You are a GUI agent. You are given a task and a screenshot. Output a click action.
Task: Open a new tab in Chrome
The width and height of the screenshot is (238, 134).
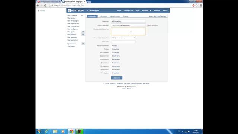pos(89,1)
